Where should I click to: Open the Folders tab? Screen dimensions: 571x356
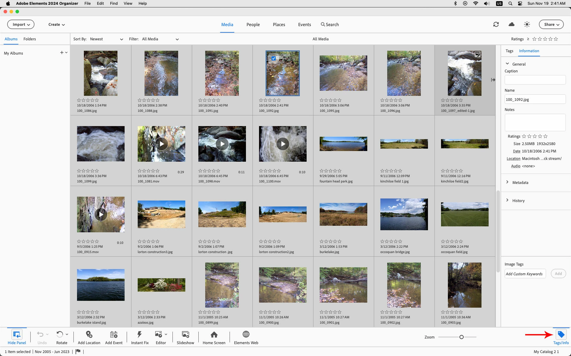[x=29, y=39]
